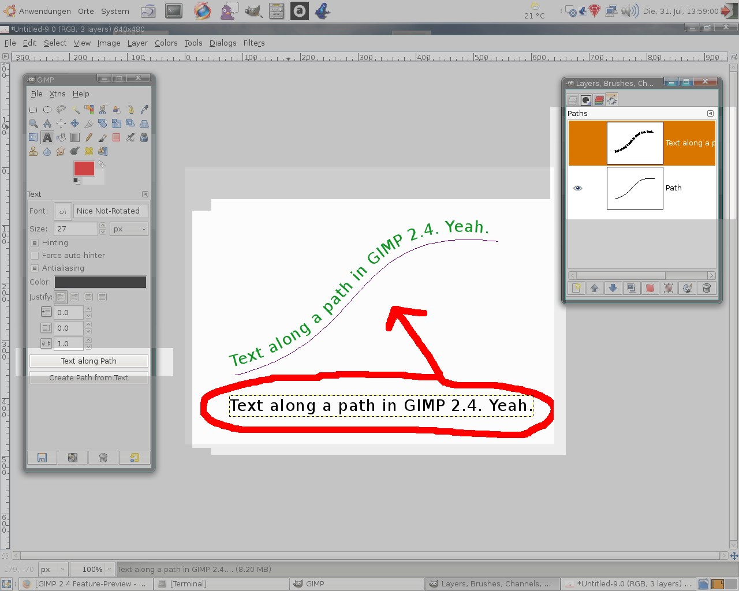Screen dimensions: 739x591
Task: Click the Create Path from Text button
Action: pos(89,378)
